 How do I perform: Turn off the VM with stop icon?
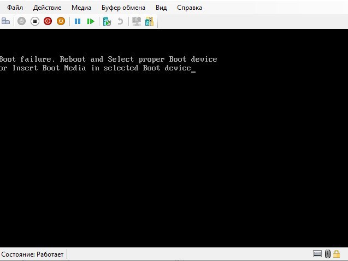pyautogui.click(x=35, y=21)
